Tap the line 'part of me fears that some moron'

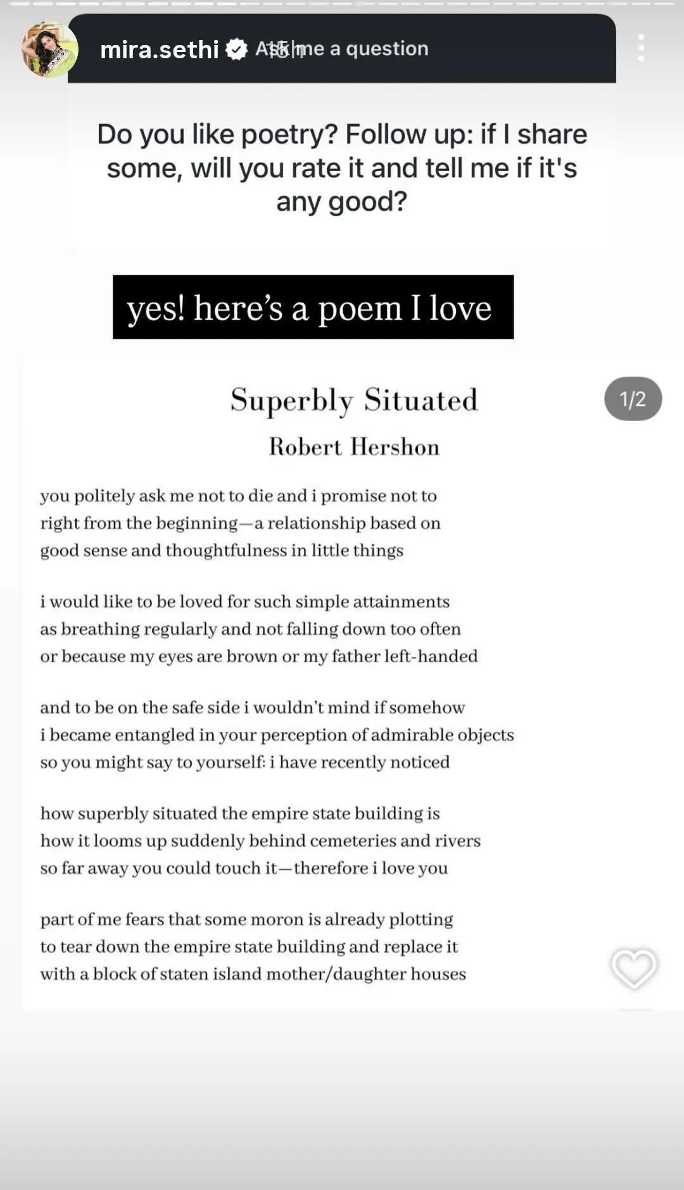(x=246, y=919)
